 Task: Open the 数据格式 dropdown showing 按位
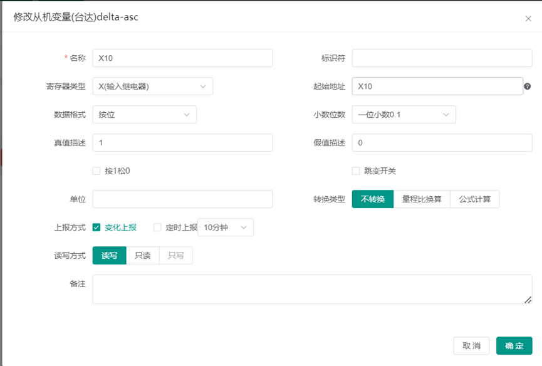pos(145,115)
